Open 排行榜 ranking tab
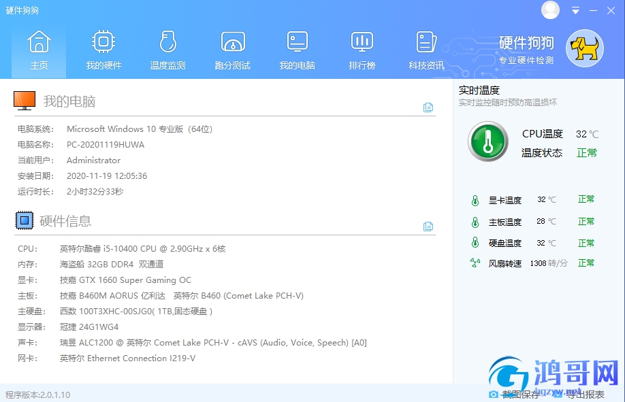 click(362, 50)
